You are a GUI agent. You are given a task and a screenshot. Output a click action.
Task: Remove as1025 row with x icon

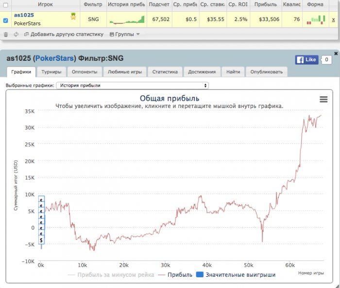[x=334, y=19]
